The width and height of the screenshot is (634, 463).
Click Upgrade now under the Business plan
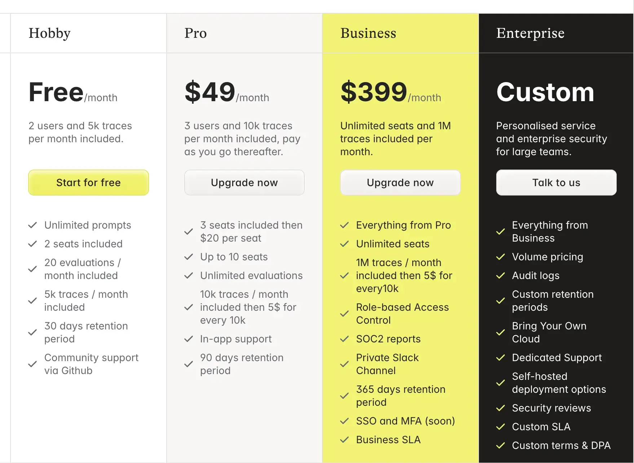tap(400, 183)
